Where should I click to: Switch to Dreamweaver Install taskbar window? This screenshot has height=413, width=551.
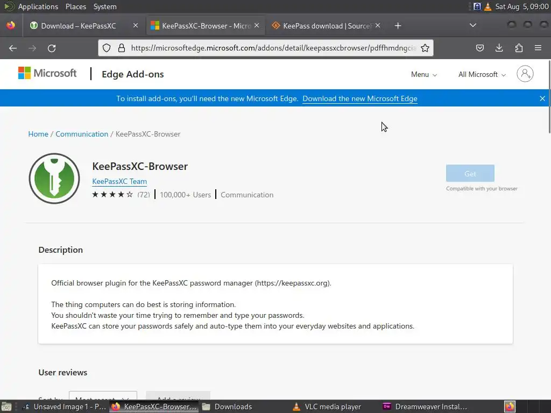click(425, 407)
